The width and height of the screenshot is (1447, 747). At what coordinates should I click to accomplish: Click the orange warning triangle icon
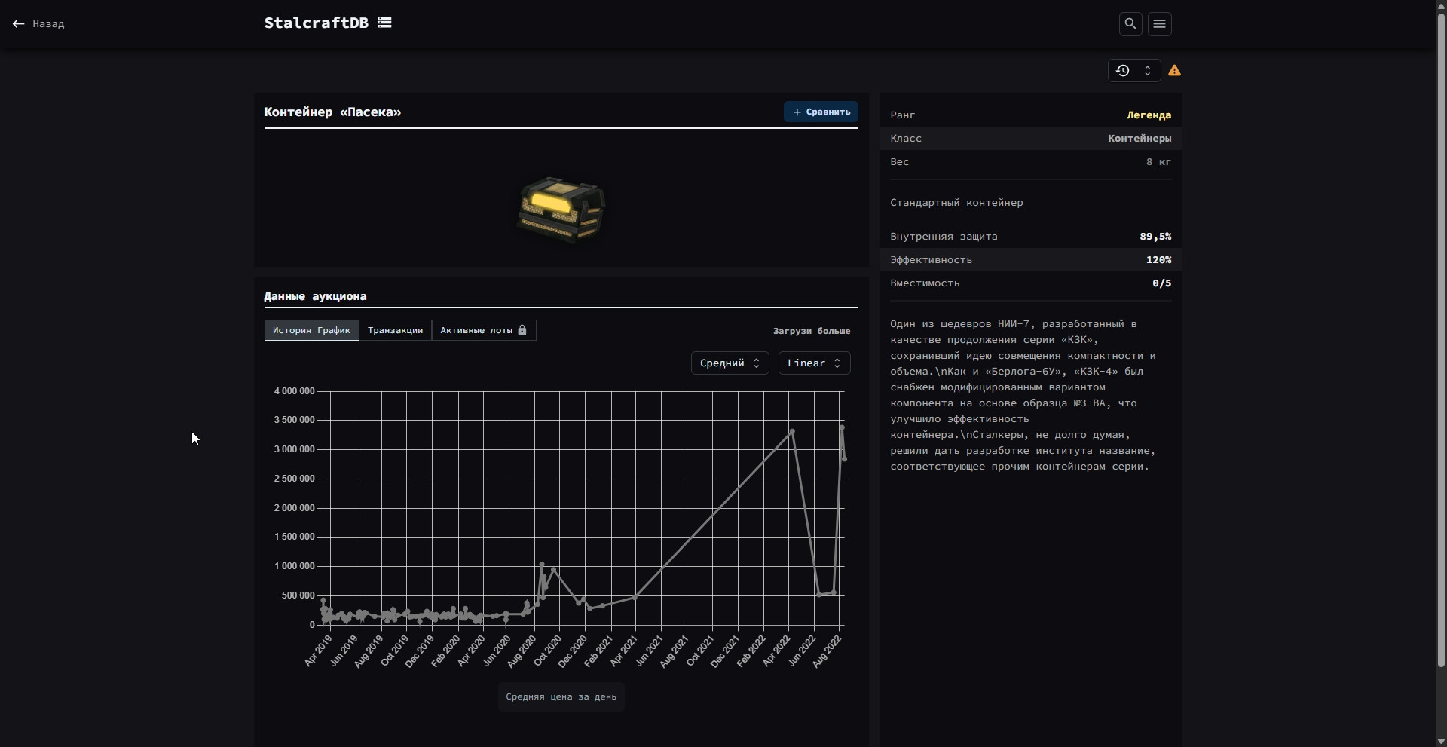click(1175, 71)
